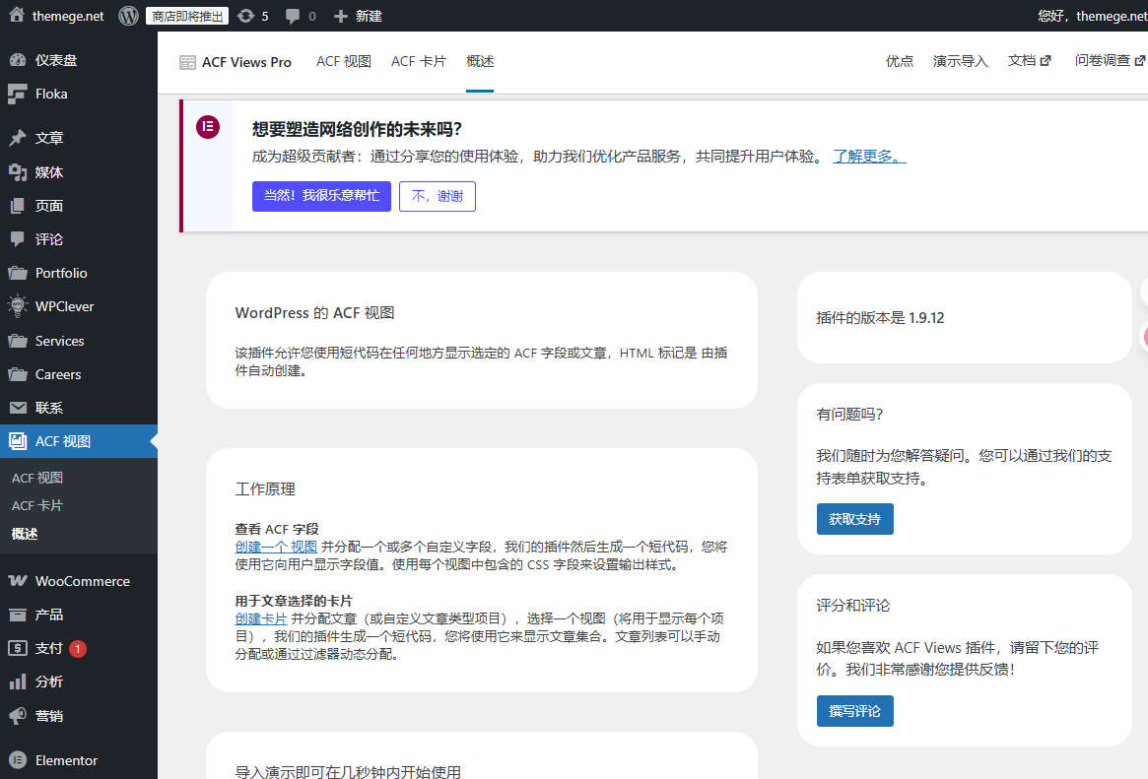Open ACF 卡片 submenu item in sidebar

click(x=37, y=505)
